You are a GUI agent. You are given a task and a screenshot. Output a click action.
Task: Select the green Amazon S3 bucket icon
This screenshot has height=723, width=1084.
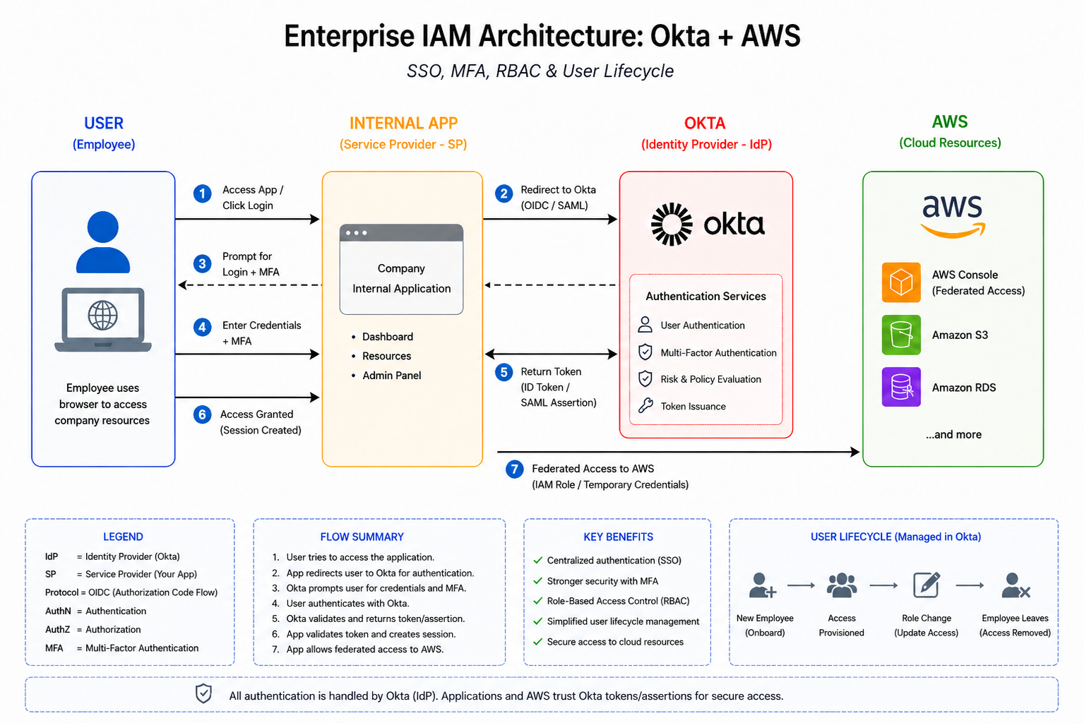901,335
